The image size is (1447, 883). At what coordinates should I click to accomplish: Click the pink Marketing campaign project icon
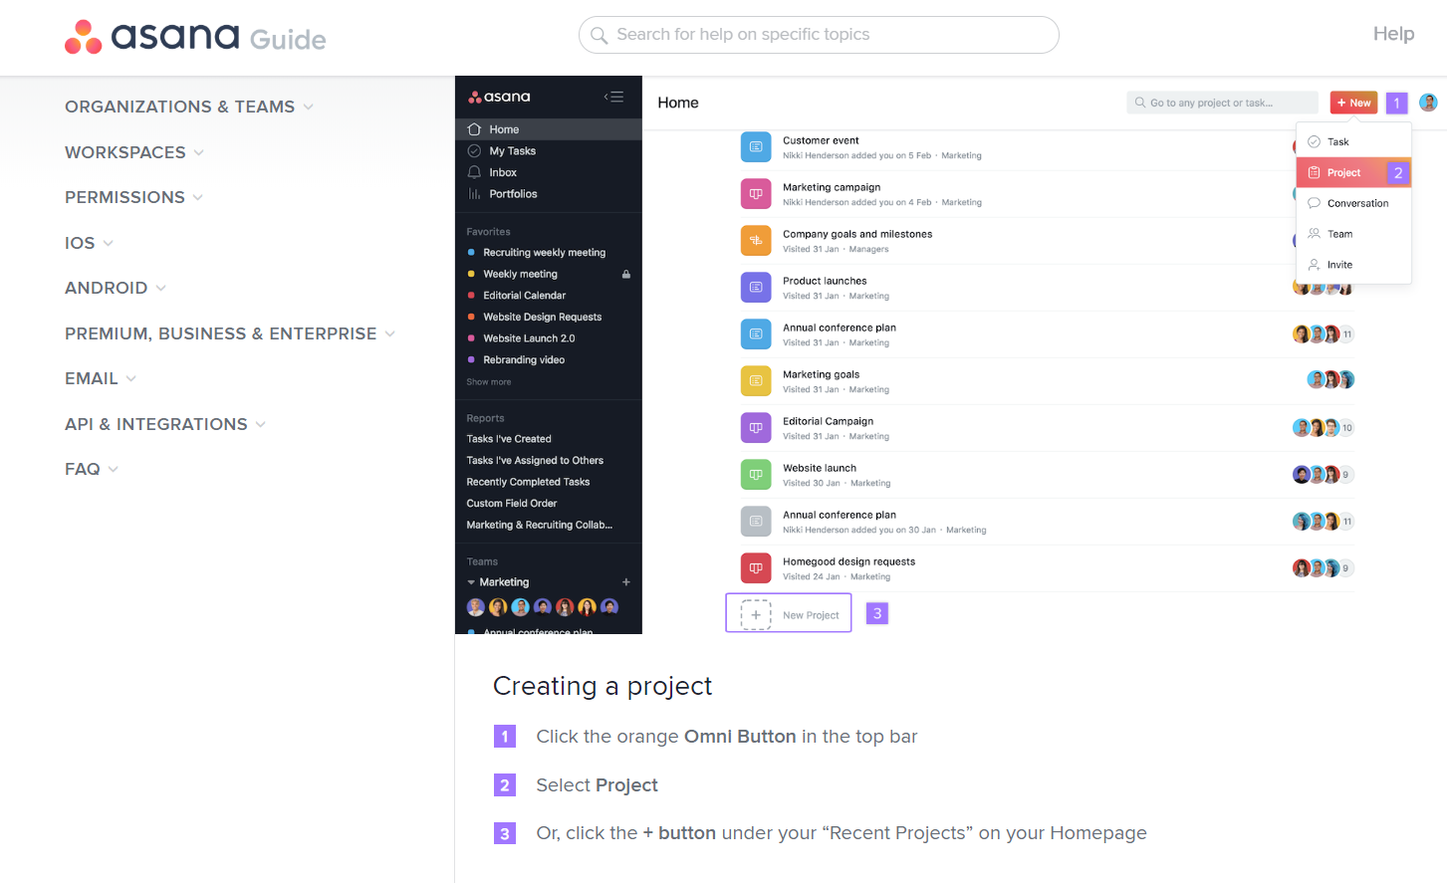pyautogui.click(x=756, y=194)
